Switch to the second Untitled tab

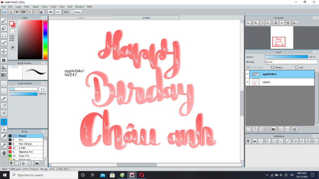pos(146,18)
